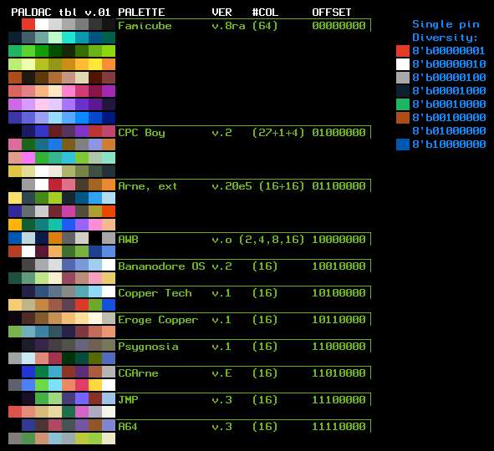Pick the gray swatch beside 8'b00000100
Screen dimensions: 494x451
(x=403, y=78)
